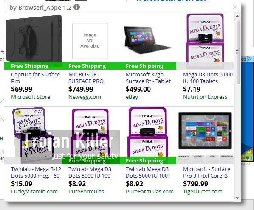Click the vertical scrollbar thumb
Viewport: 254px width, 210px height.
pyautogui.click(x=237, y=52)
